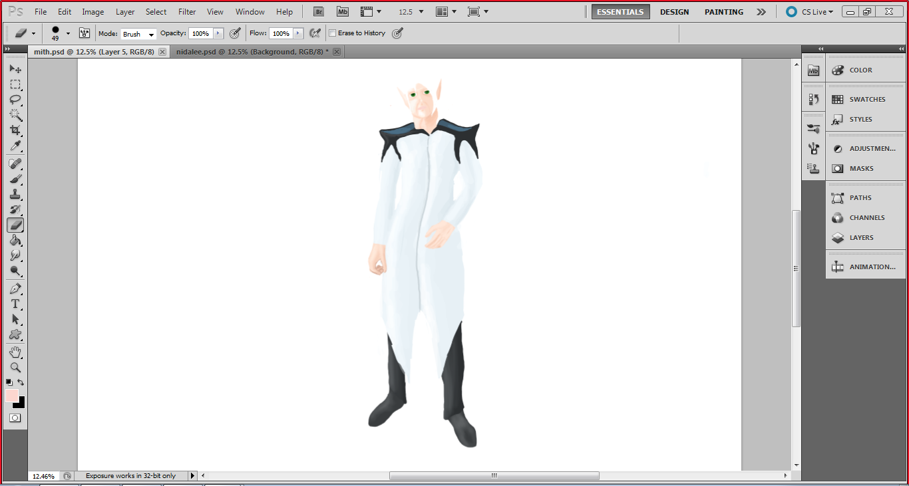Select the Spot Healing Brush tool
The image size is (909, 486).
click(15, 164)
